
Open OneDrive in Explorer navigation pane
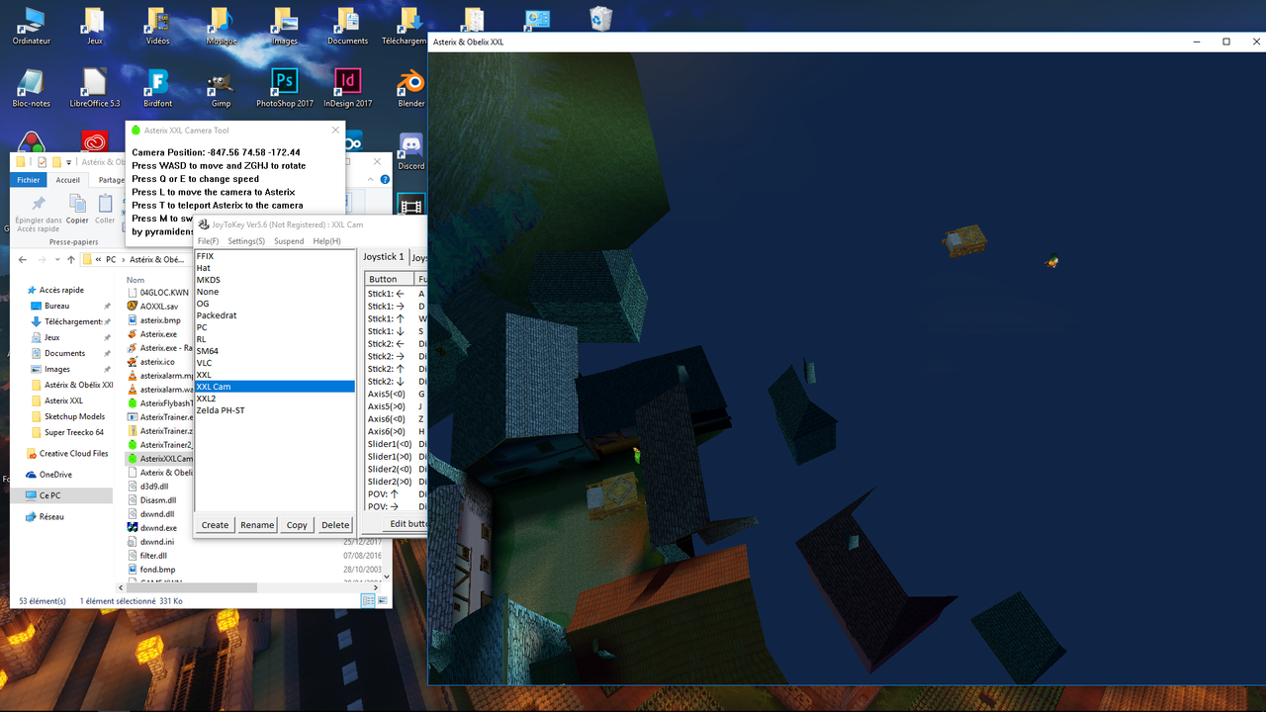pyautogui.click(x=55, y=475)
